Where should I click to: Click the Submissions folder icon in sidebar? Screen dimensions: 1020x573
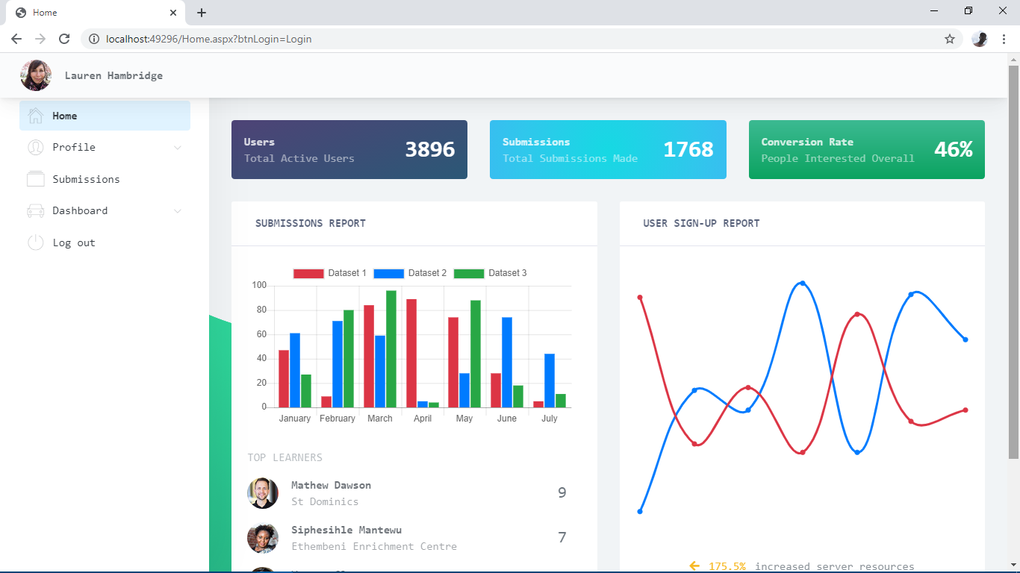tap(35, 179)
